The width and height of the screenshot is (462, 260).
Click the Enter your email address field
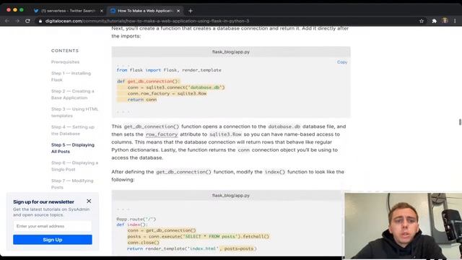click(x=53, y=226)
